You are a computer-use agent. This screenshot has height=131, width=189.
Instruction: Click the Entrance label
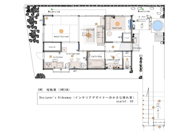point(137,48)
